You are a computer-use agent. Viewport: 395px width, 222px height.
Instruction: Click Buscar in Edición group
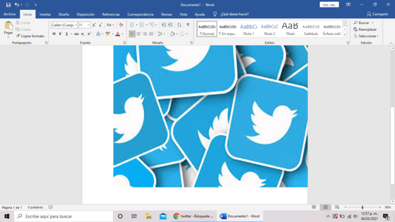[x=362, y=23]
